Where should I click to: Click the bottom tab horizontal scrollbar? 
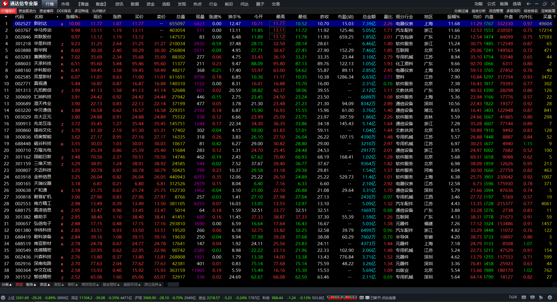tap(173, 285)
